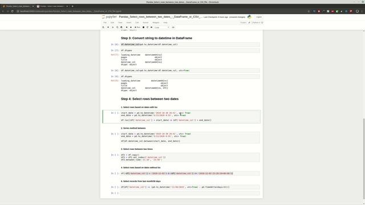Open the Insert menu
The height and width of the screenshot is (205, 365).
point(129,23)
